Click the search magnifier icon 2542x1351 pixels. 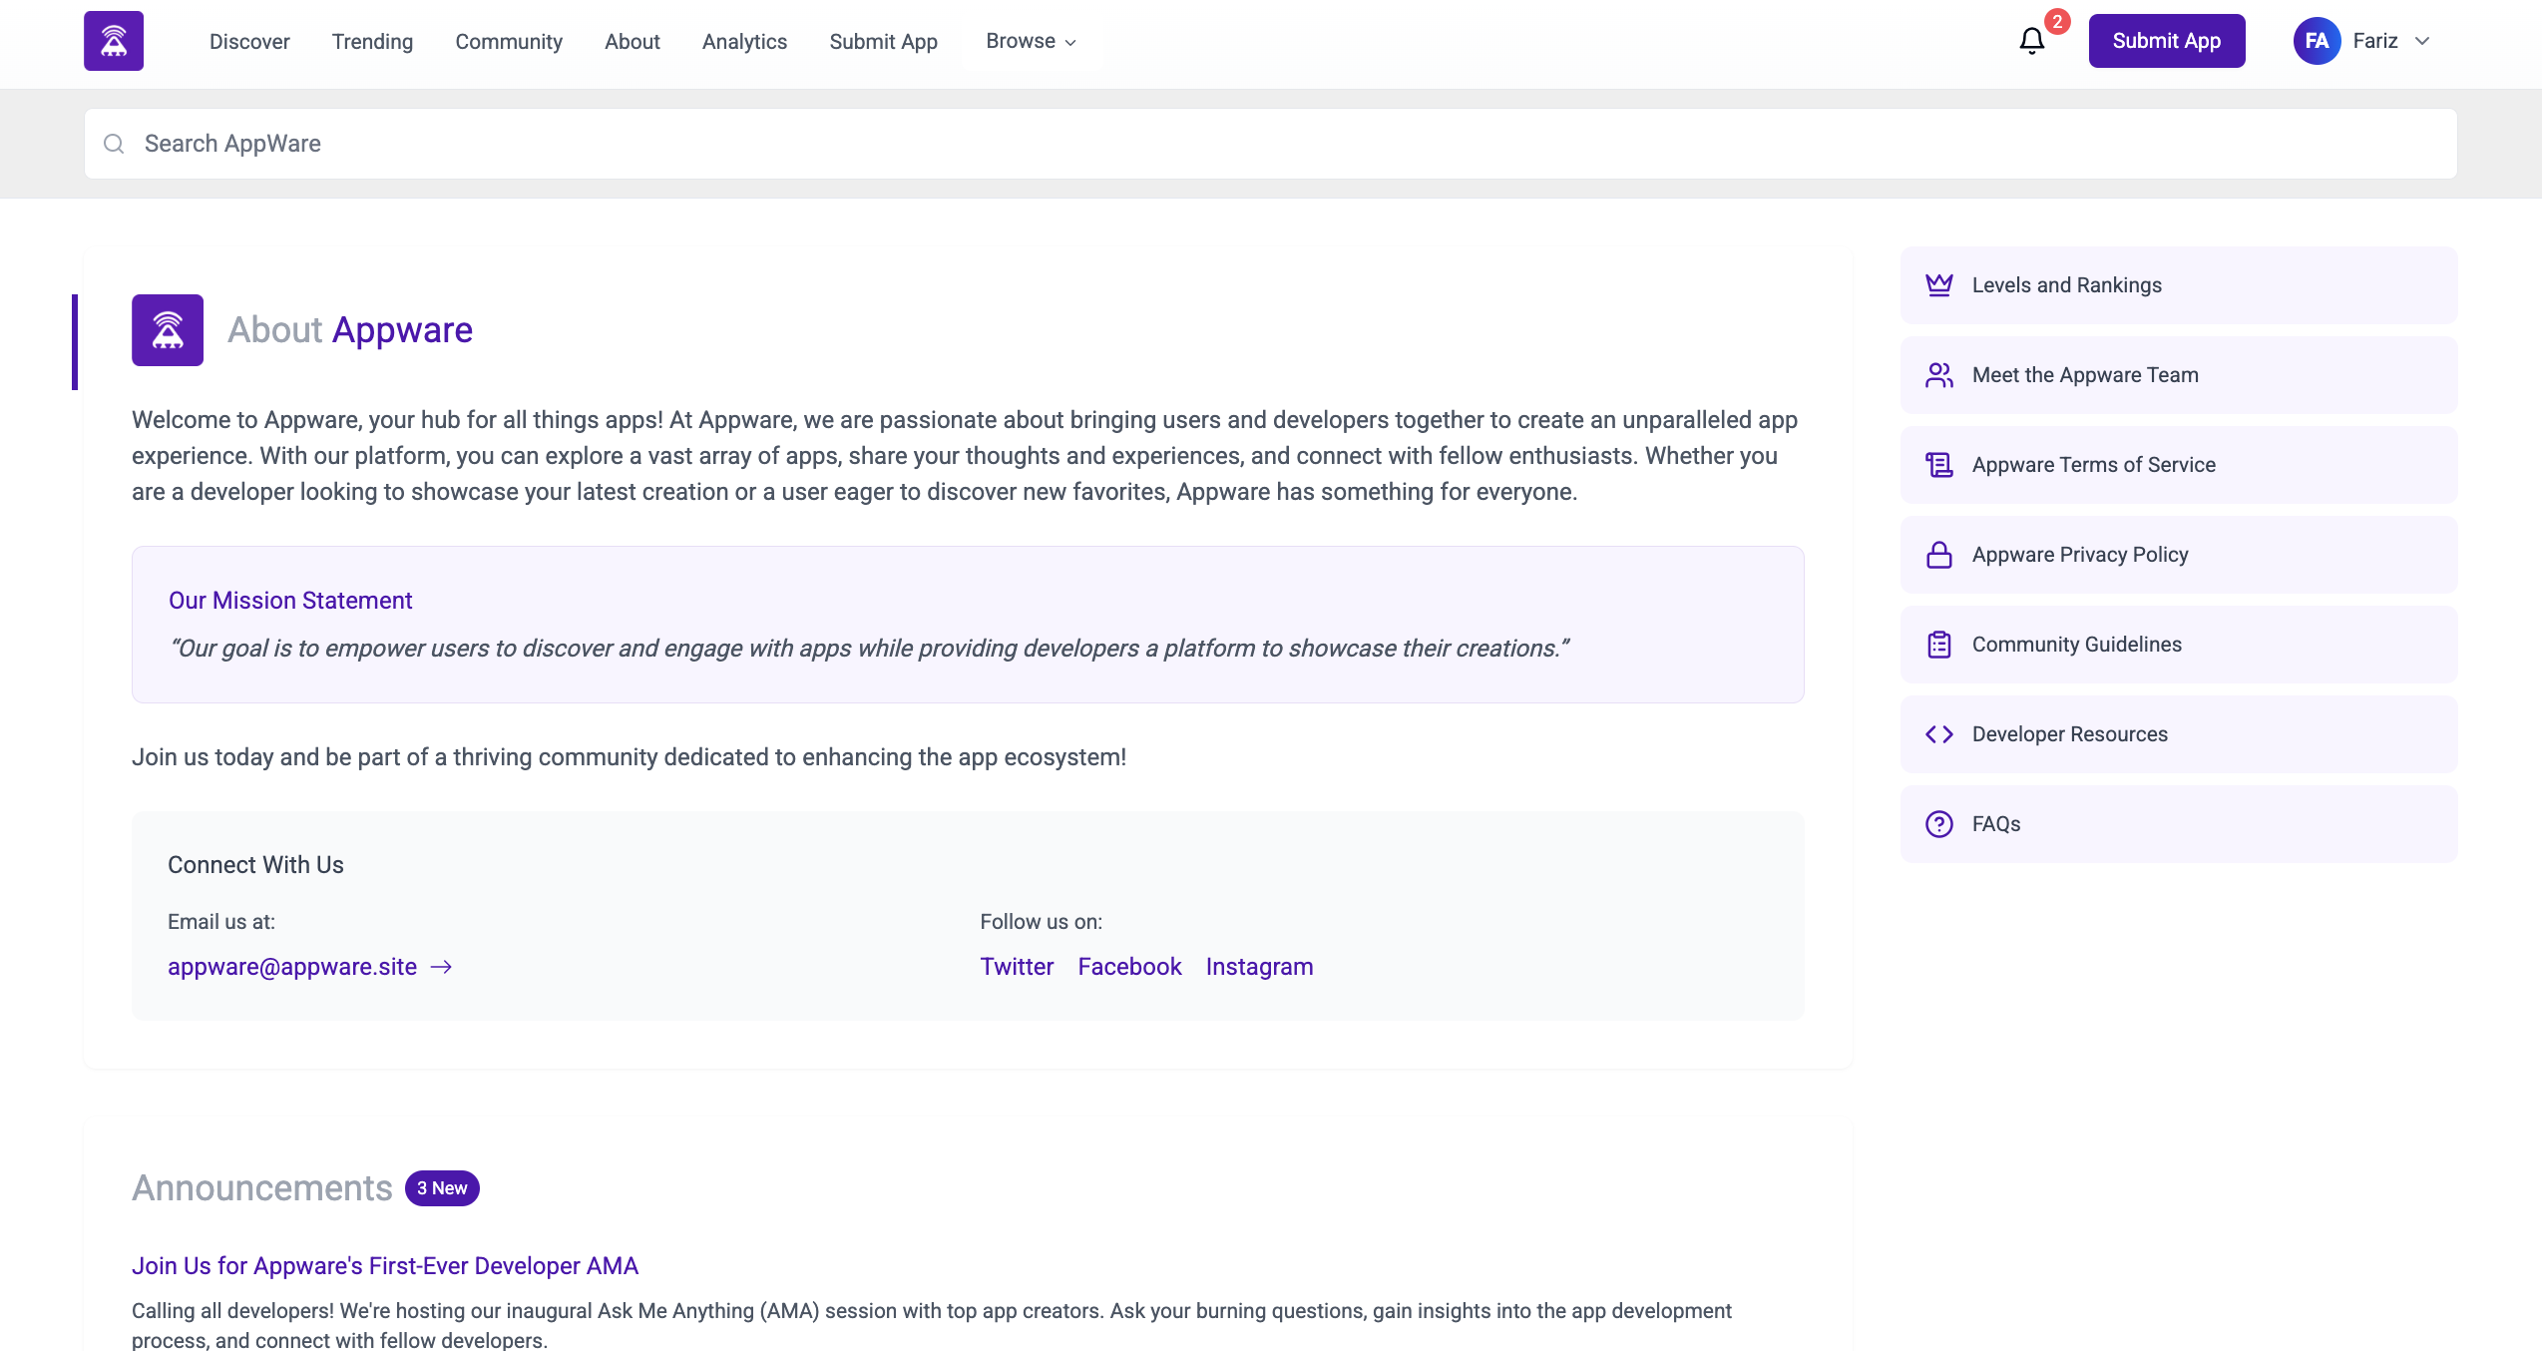point(114,144)
